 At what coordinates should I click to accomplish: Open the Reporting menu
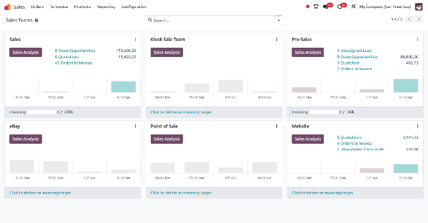(x=106, y=7)
